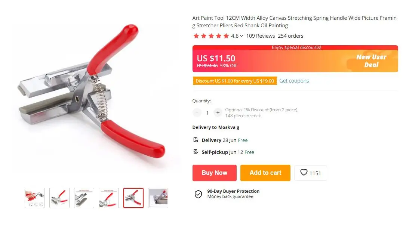Decrease quantity with the minus button
Image resolution: width=403 pixels, height=226 pixels.
click(197, 112)
